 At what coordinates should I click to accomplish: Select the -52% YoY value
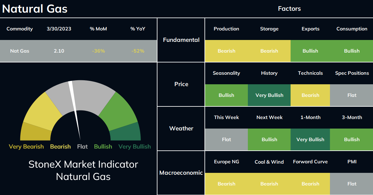(x=138, y=51)
